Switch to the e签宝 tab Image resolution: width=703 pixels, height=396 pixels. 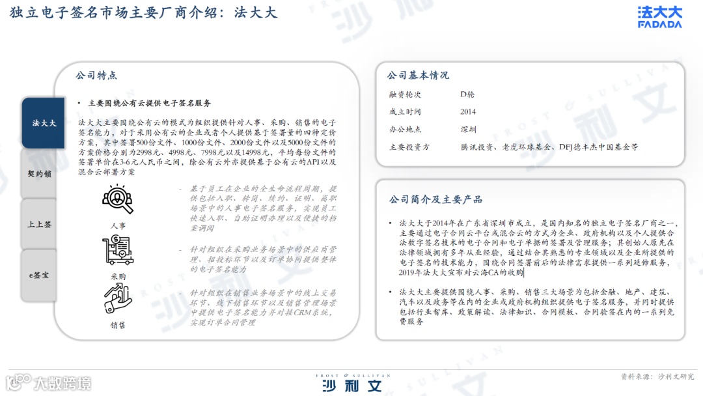(x=39, y=275)
